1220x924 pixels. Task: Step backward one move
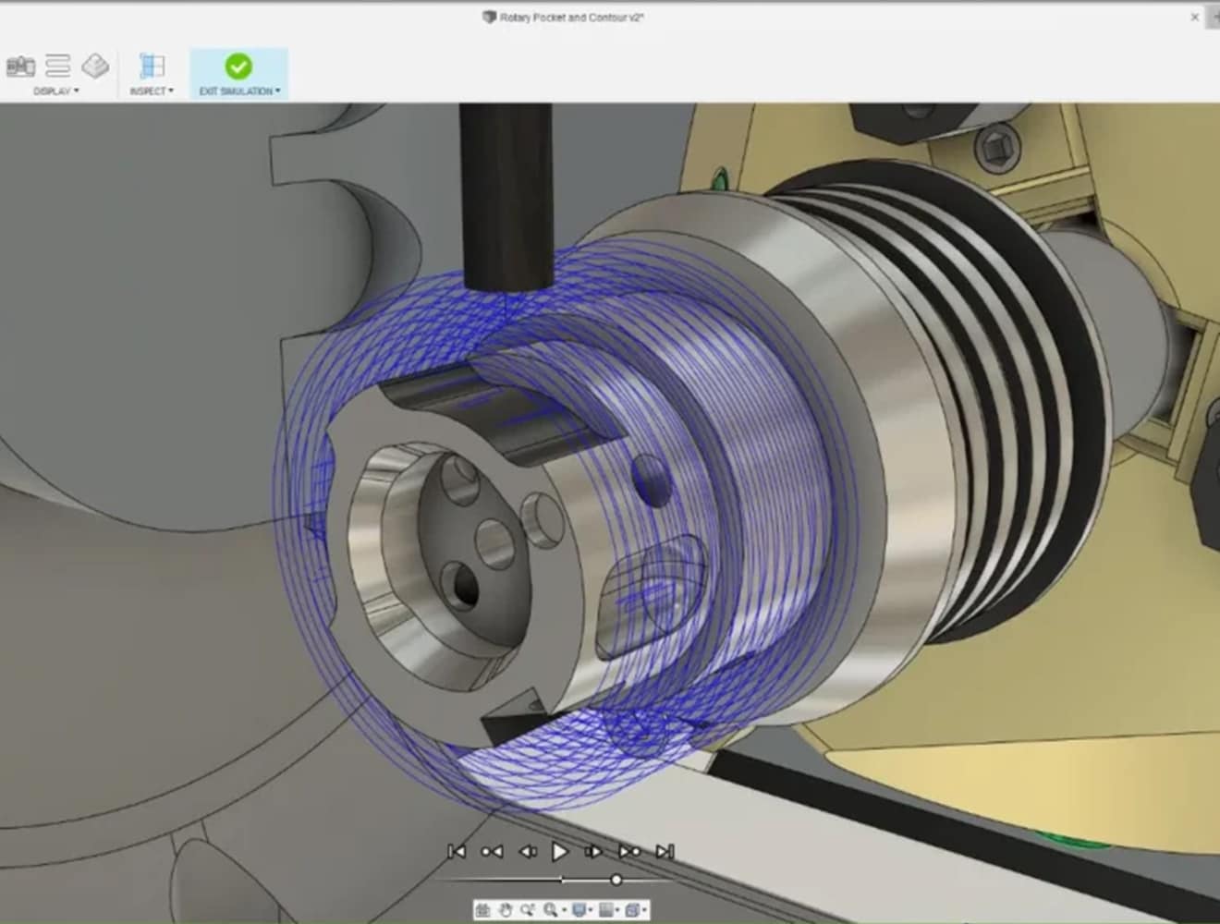coord(527,851)
